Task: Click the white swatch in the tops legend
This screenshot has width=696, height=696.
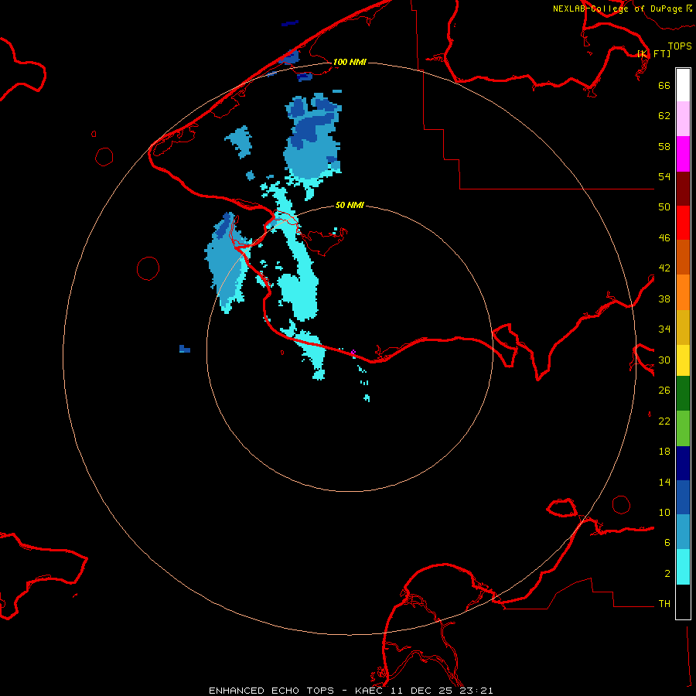Action: click(683, 85)
